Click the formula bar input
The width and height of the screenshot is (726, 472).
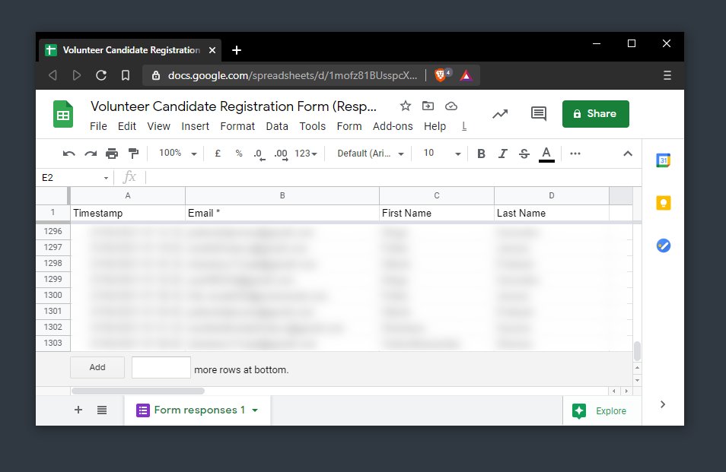tap(393, 178)
